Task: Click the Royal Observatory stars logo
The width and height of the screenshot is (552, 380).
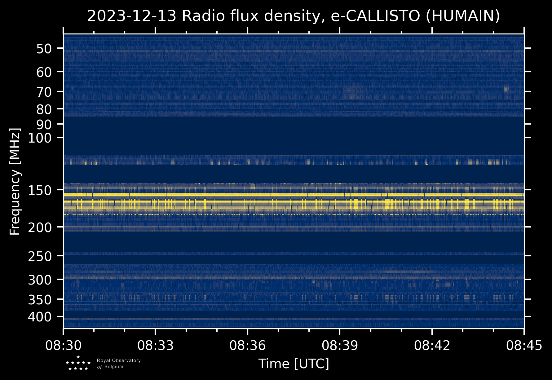Action: 78,363
